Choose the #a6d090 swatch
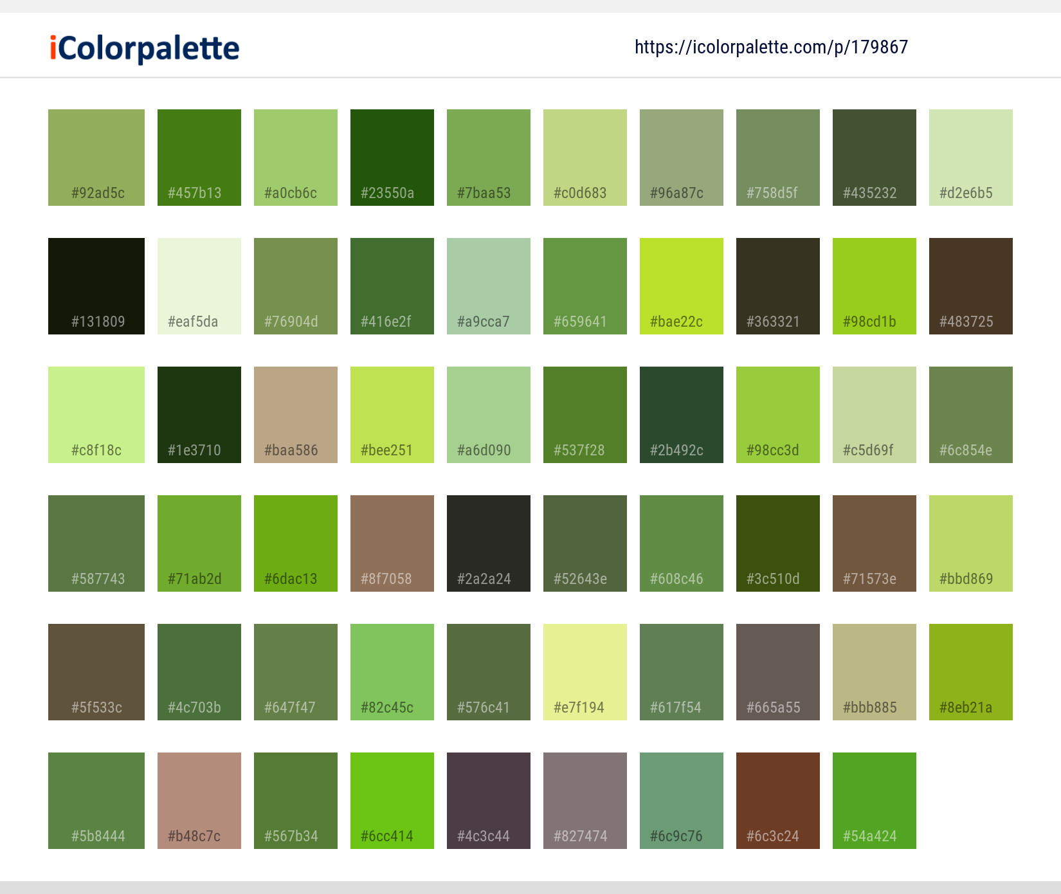1061x894 pixels. point(489,415)
